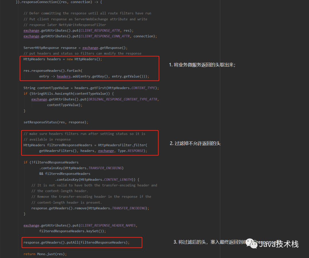Click the comment 'the content-length header.'

click(60, 191)
